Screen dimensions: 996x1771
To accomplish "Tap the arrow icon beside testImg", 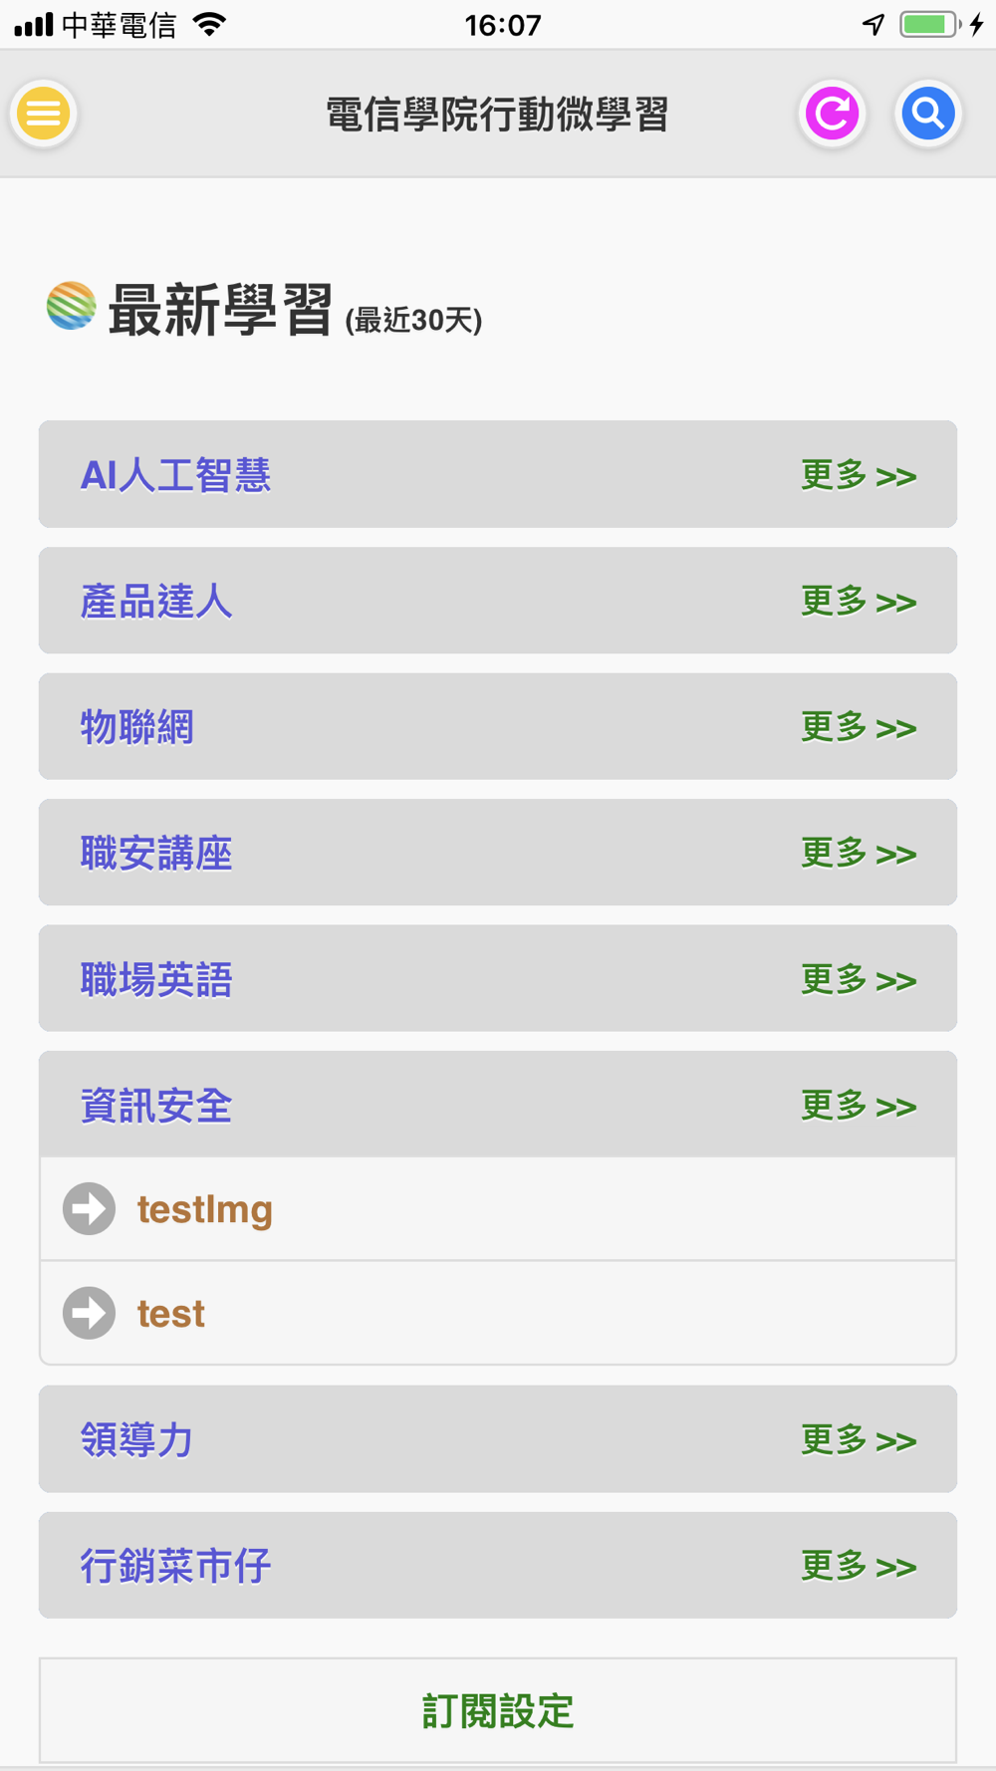I will [90, 1209].
